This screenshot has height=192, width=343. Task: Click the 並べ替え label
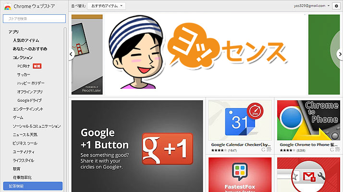coord(78,6)
